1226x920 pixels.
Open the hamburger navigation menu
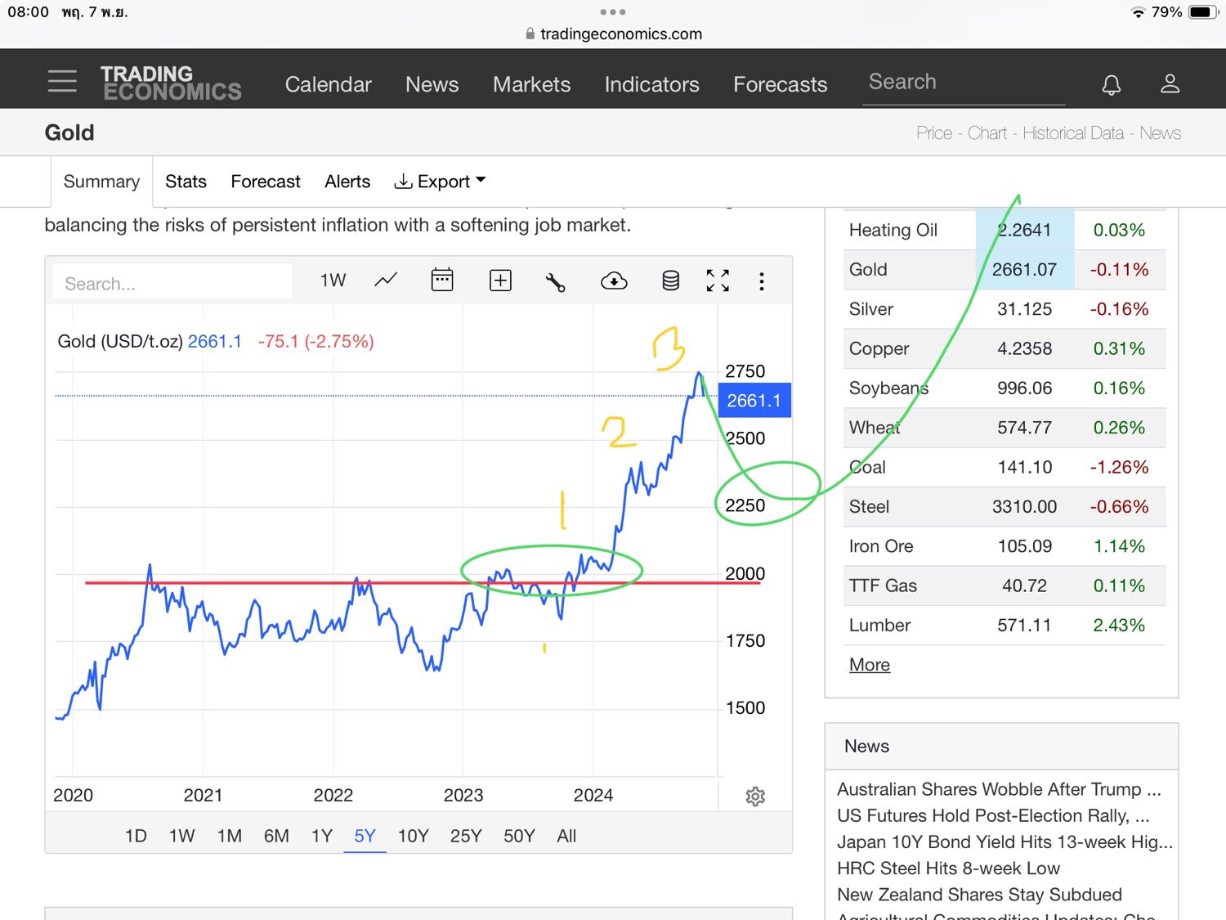[x=62, y=81]
